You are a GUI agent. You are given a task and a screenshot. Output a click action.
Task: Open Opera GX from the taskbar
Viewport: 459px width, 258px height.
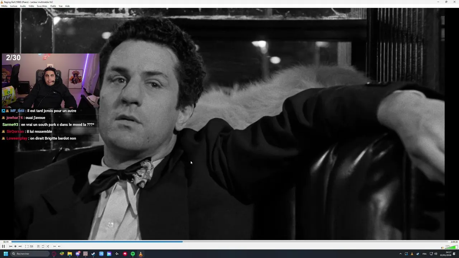[54, 254]
